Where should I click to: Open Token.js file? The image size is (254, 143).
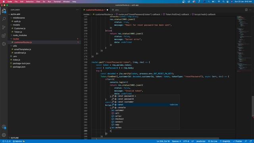[18, 32]
